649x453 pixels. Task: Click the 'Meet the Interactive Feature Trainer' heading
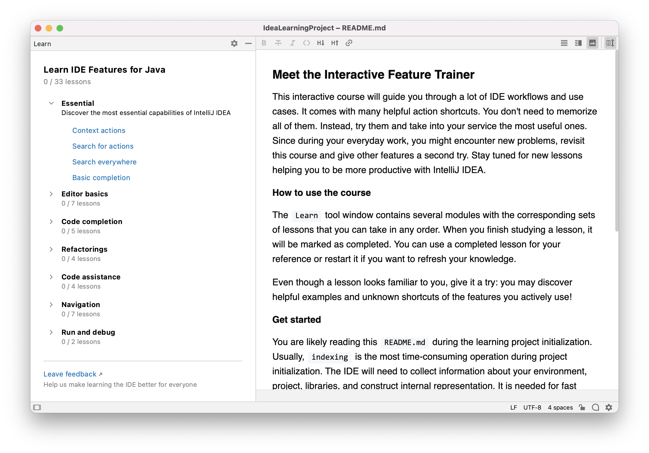(x=373, y=75)
